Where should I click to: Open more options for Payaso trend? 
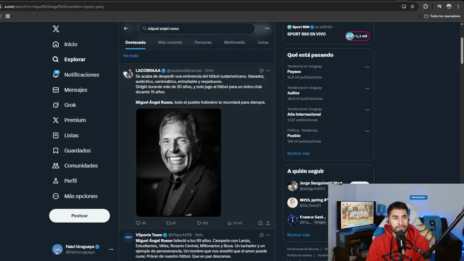(x=367, y=67)
